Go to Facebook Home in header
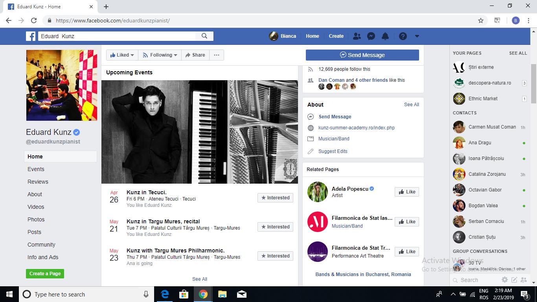 (x=313, y=36)
